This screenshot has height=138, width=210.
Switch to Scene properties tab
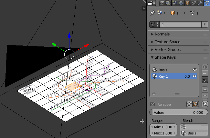point(174,3)
